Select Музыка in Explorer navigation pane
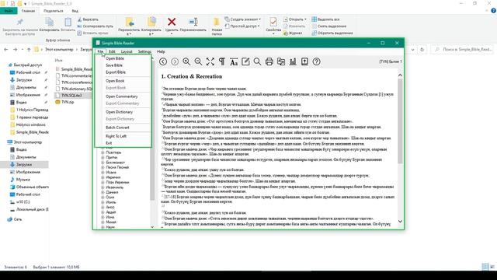Image resolution: width=497 pixels, height=280 pixels. tap(23, 180)
